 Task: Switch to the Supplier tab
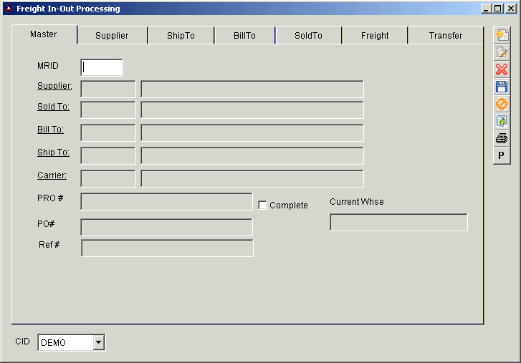(x=112, y=36)
